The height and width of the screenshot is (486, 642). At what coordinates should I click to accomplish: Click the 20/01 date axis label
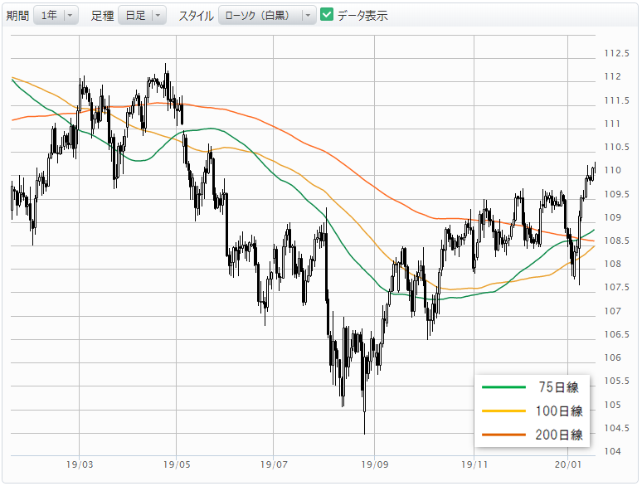(x=568, y=464)
